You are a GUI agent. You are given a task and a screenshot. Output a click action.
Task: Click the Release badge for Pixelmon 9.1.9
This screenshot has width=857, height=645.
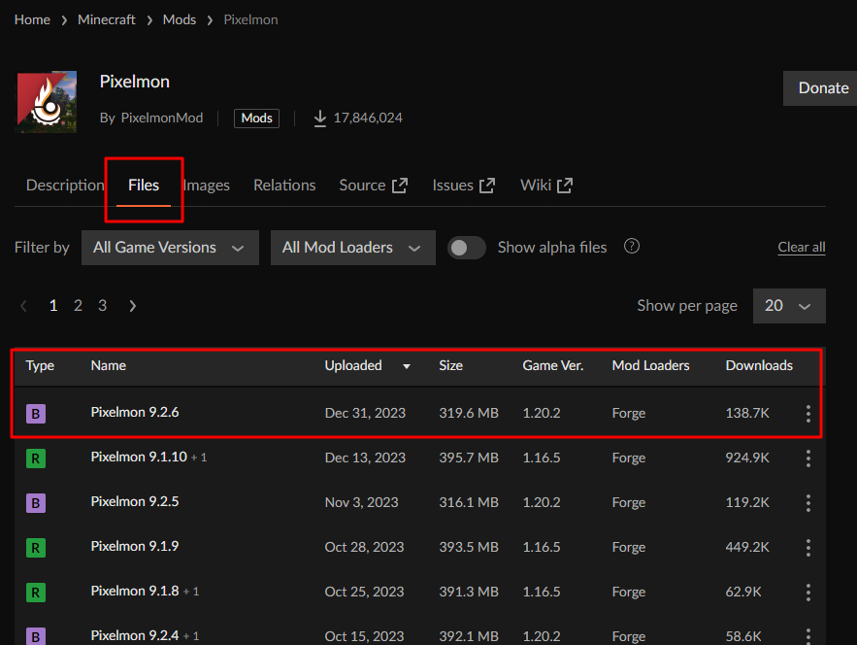(x=36, y=548)
